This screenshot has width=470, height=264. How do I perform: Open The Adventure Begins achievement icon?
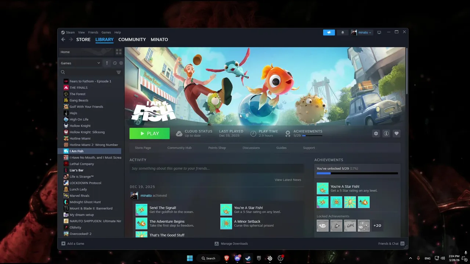click(x=141, y=223)
